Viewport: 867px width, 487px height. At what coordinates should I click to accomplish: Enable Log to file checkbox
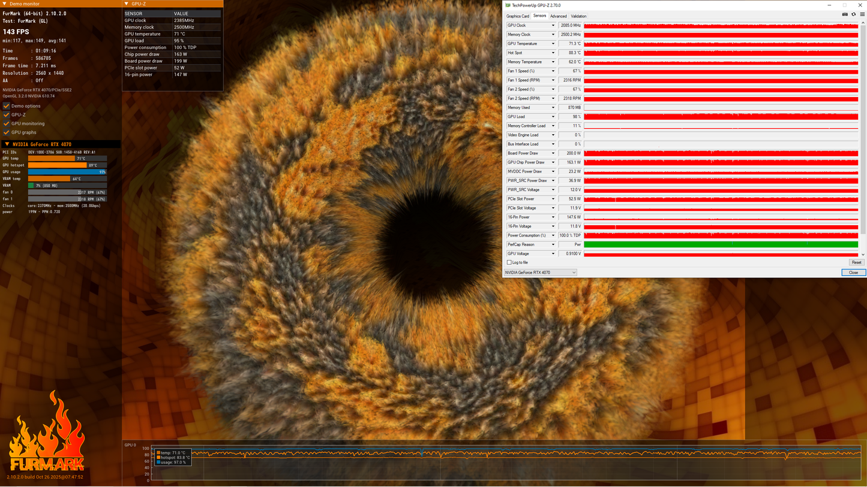(x=509, y=262)
